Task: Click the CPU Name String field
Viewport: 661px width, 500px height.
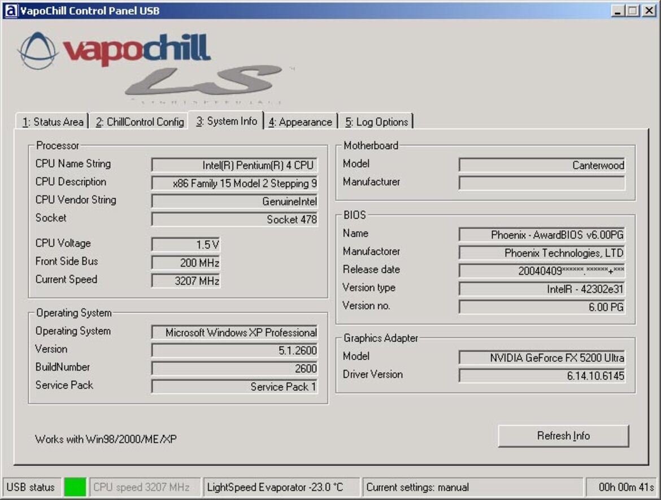Action: pyautogui.click(x=234, y=165)
